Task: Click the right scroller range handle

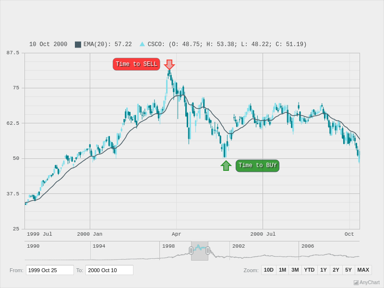Action: [208, 251]
